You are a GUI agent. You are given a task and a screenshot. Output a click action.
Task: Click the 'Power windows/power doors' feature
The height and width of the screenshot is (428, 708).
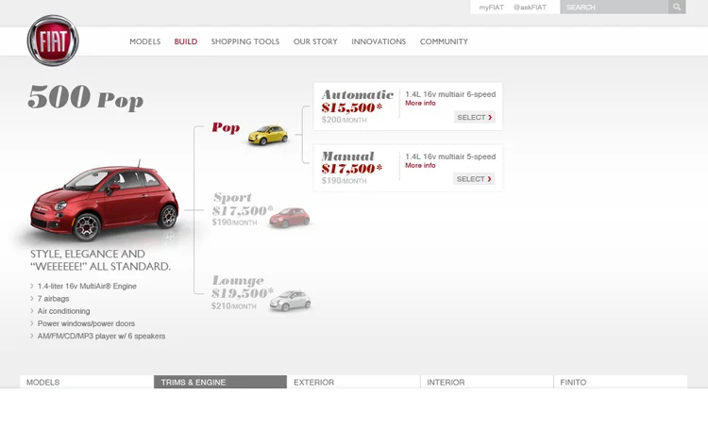(x=86, y=323)
